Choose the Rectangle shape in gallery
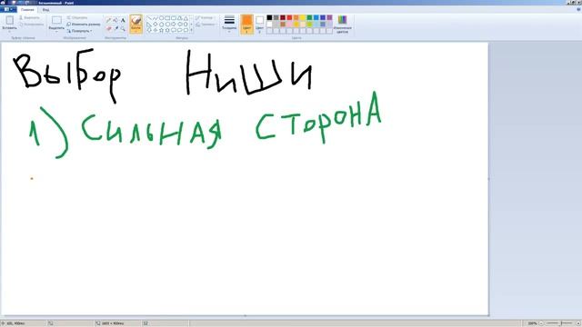582x327 pixels. pos(167,18)
